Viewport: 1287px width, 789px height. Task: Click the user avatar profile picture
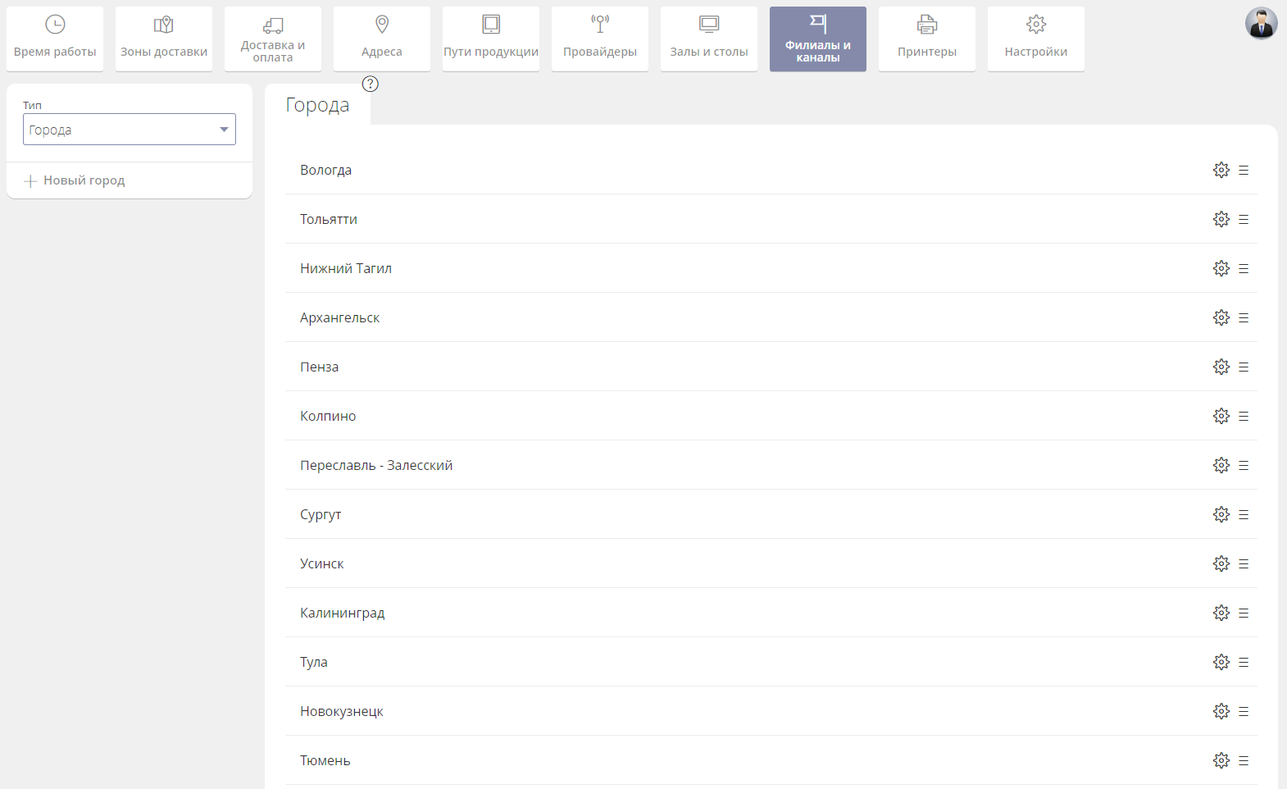pos(1261,24)
